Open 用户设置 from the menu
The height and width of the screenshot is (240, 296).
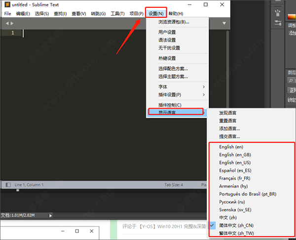click(x=178, y=32)
